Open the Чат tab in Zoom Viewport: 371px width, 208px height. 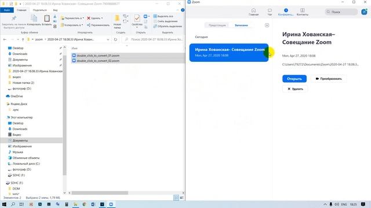click(270, 12)
